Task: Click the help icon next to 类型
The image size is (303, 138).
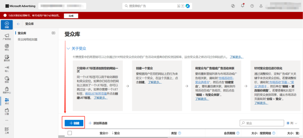Action: [180, 133]
